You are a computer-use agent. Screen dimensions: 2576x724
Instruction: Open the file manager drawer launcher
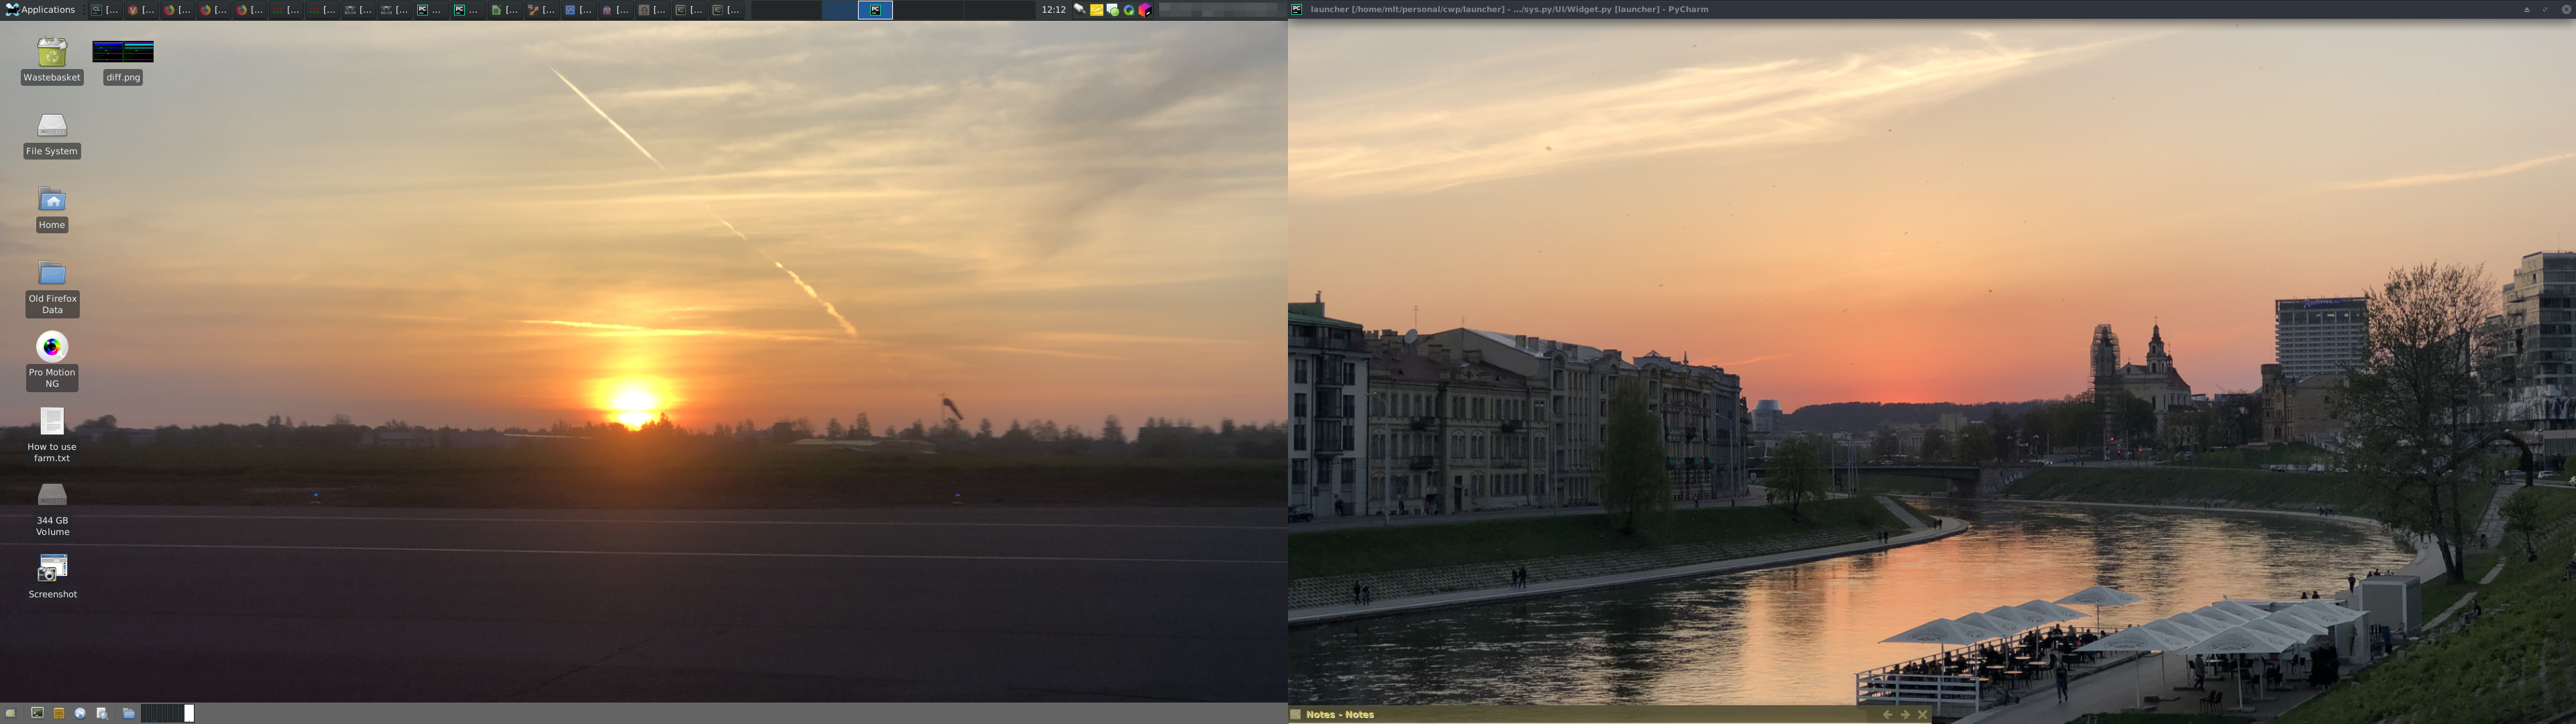pos(59,713)
